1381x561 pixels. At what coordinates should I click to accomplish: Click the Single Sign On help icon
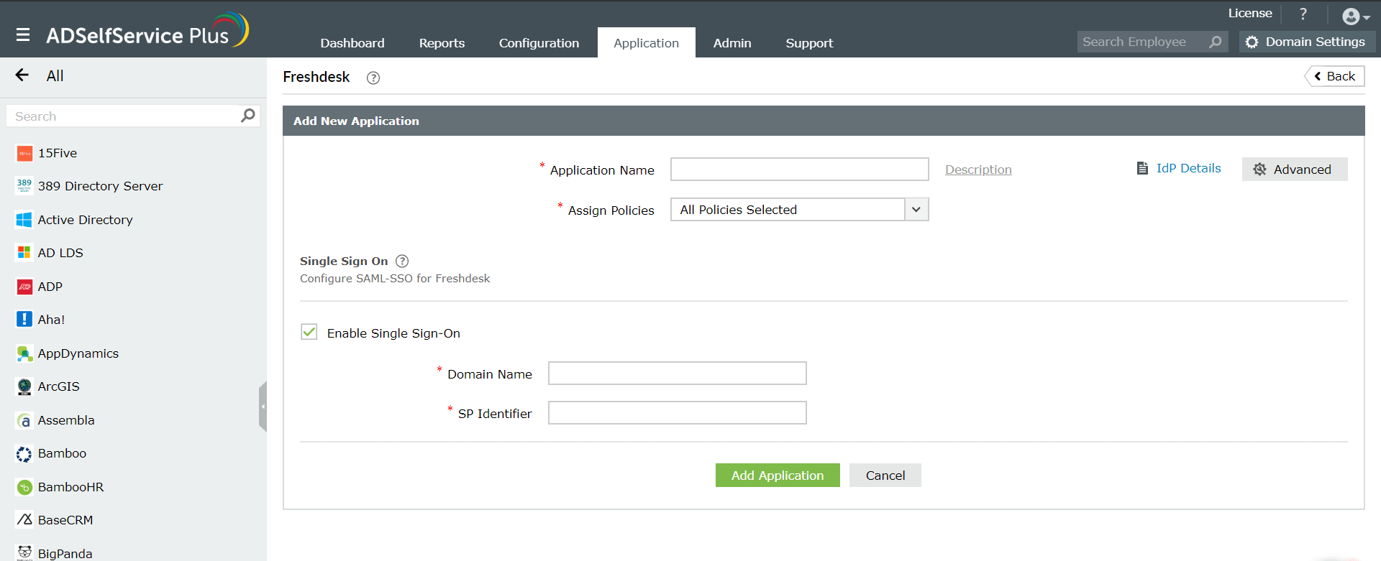pos(402,261)
